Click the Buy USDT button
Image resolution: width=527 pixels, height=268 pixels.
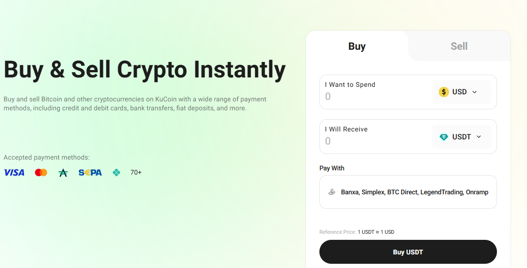(408, 252)
